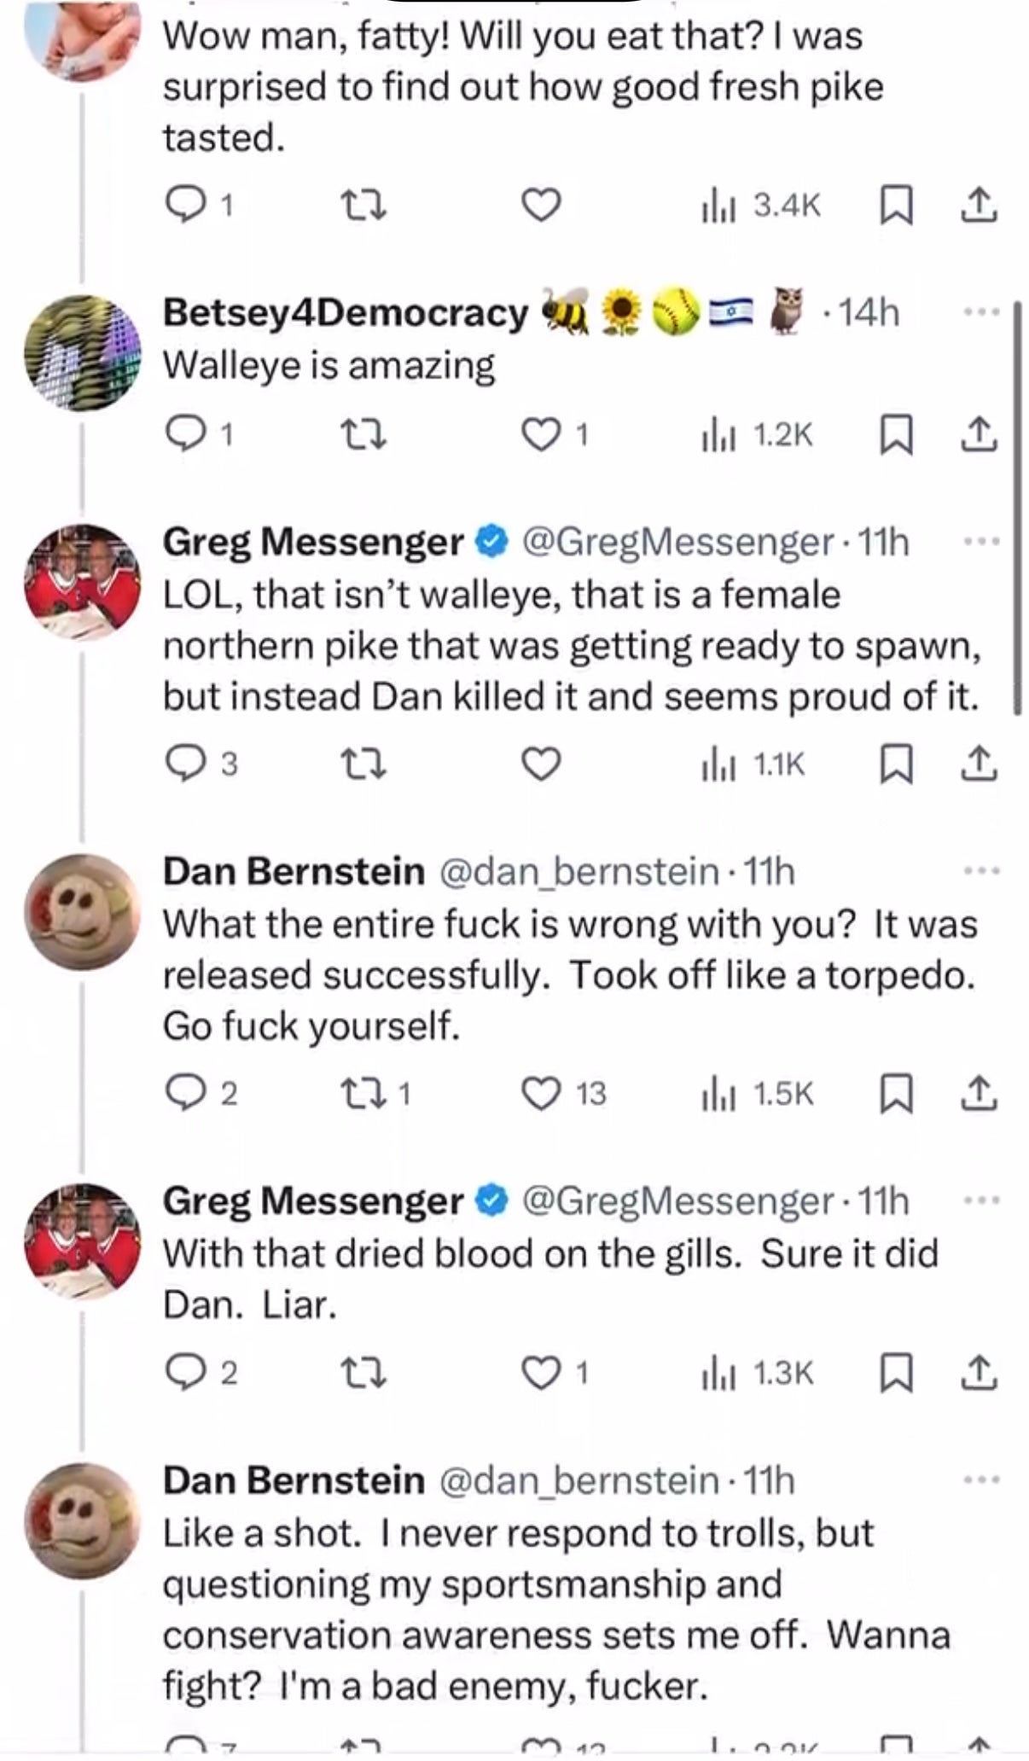This screenshot has width=1029, height=1761.
Task: Open the @GregMessenger handle on the pike post
Action: (x=677, y=542)
